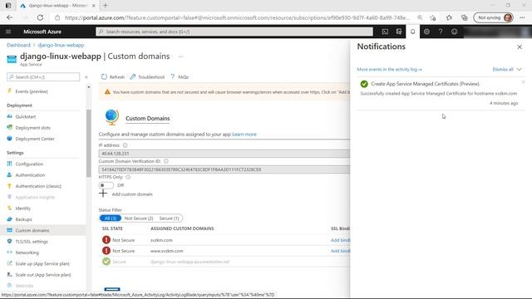The width and height of the screenshot is (532, 299).
Task: Open Authentication in the sidebar
Action: (30, 175)
